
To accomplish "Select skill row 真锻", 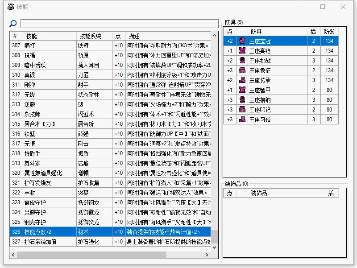I will click(110, 75).
